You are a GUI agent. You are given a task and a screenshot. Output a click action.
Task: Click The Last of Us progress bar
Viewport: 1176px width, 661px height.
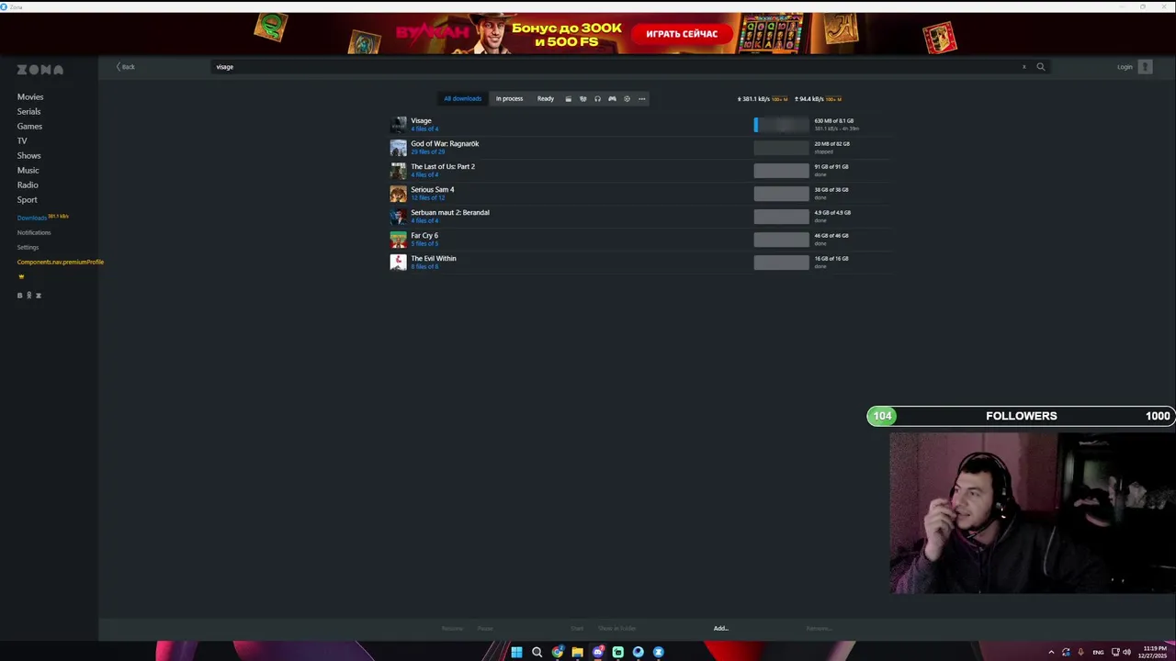coord(781,170)
